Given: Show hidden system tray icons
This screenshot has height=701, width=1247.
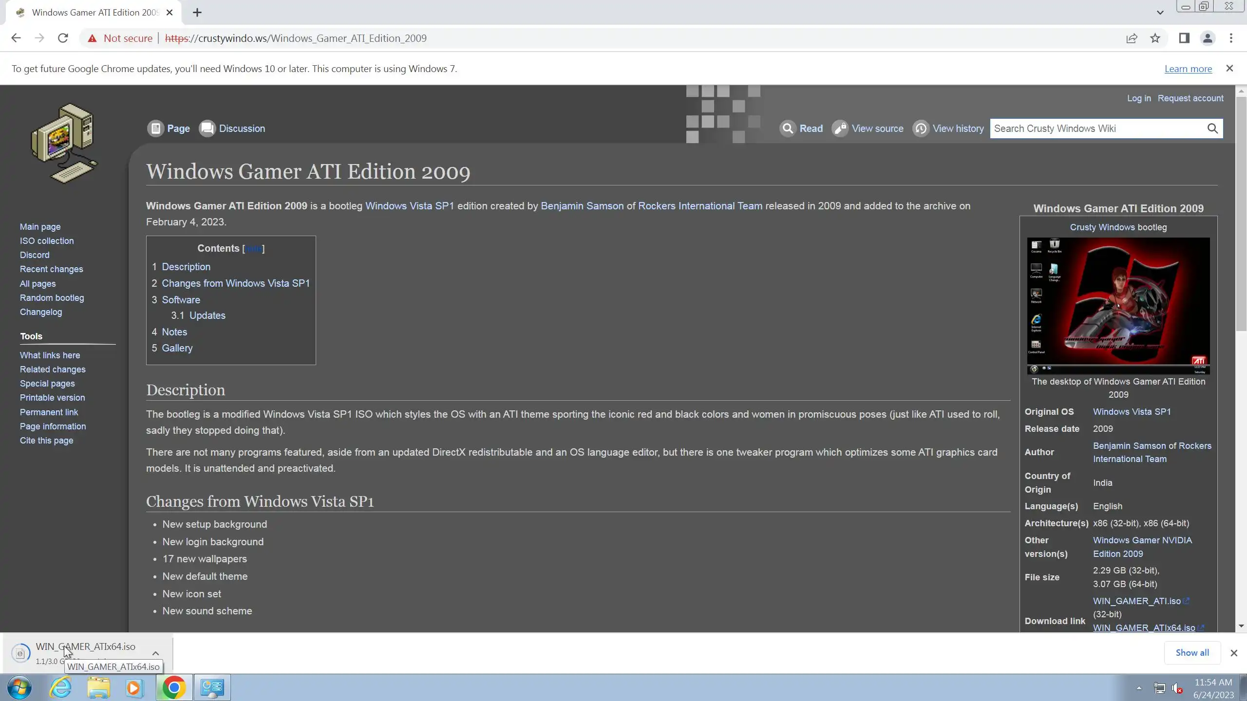Looking at the screenshot, I should click(1139, 688).
